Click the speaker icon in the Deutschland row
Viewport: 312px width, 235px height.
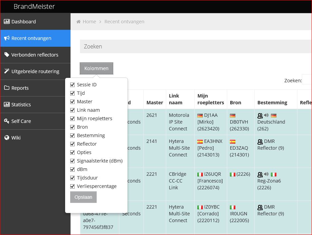(x=266, y=115)
